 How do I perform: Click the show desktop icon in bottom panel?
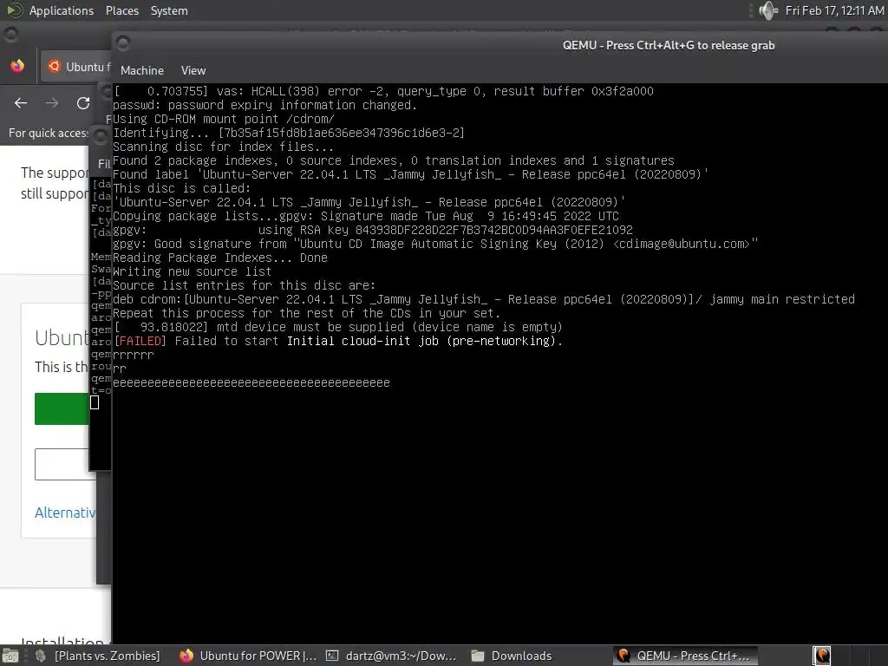click(10, 656)
